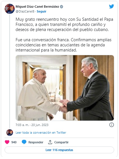Click the 940 likes count
The width and height of the screenshot is (119, 159).
point(14,142)
